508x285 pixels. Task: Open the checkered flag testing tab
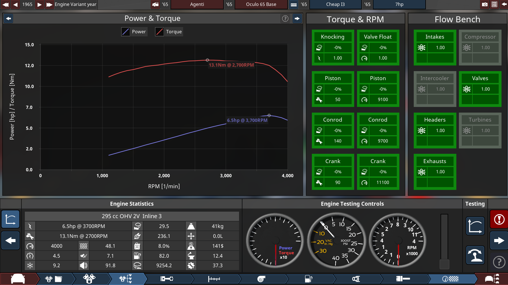point(450,279)
